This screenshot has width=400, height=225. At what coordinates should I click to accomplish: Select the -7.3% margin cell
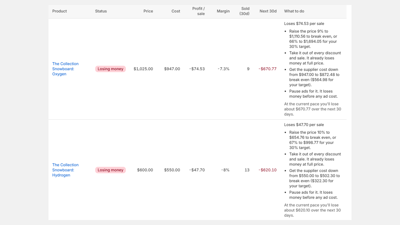coord(223,69)
